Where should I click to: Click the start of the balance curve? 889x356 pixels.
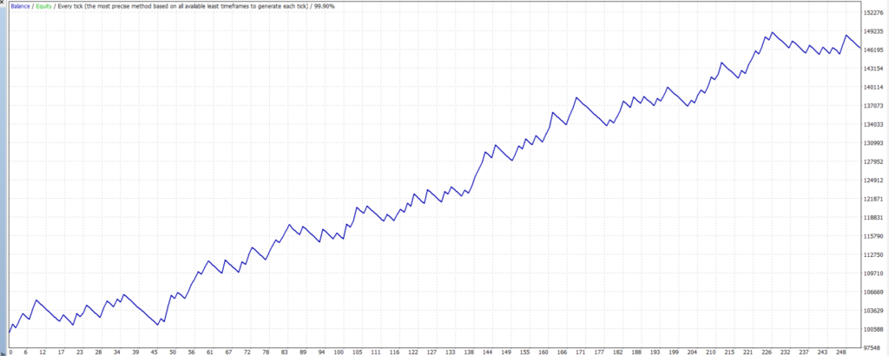point(10,332)
